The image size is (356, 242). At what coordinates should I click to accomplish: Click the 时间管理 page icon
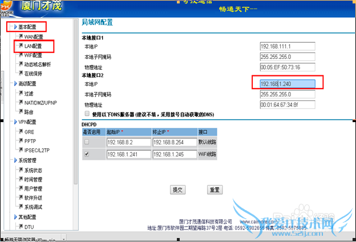pyautogui.click(x=21, y=179)
